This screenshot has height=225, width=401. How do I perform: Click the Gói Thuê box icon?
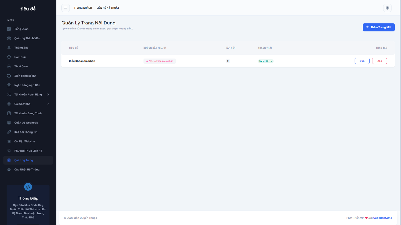9,57
